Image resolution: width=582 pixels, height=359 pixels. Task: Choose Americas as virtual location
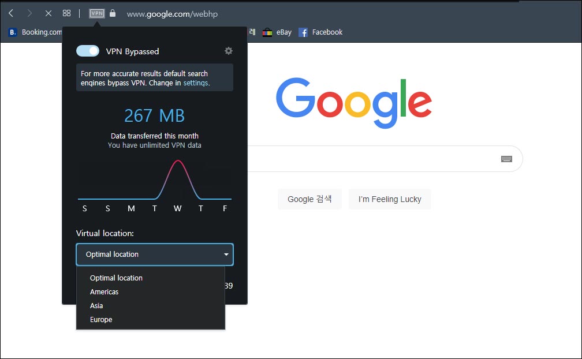point(105,292)
